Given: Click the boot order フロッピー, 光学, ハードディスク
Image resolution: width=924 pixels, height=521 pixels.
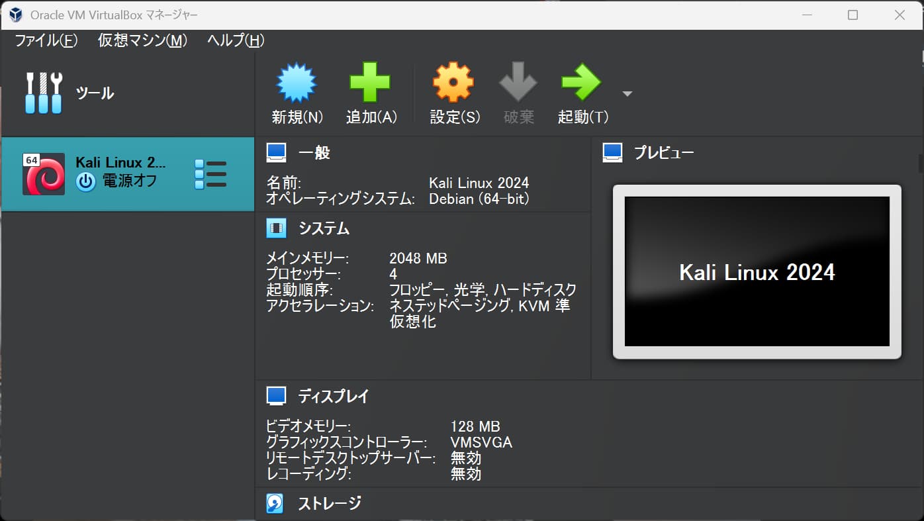Looking at the screenshot, I should tap(483, 290).
